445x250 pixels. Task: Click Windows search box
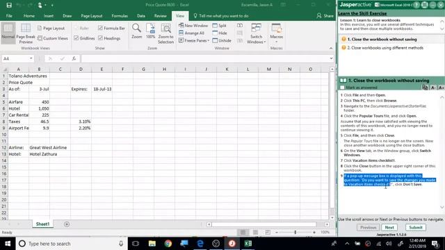pyautogui.click(x=71, y=244)
